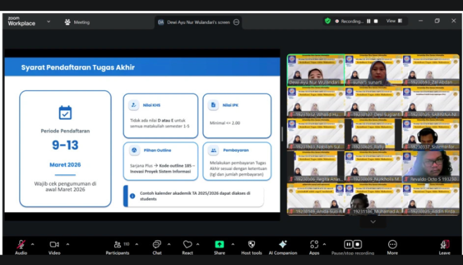Expand the Share options arrow
463x265 pixels.
(x=233, y=245)
